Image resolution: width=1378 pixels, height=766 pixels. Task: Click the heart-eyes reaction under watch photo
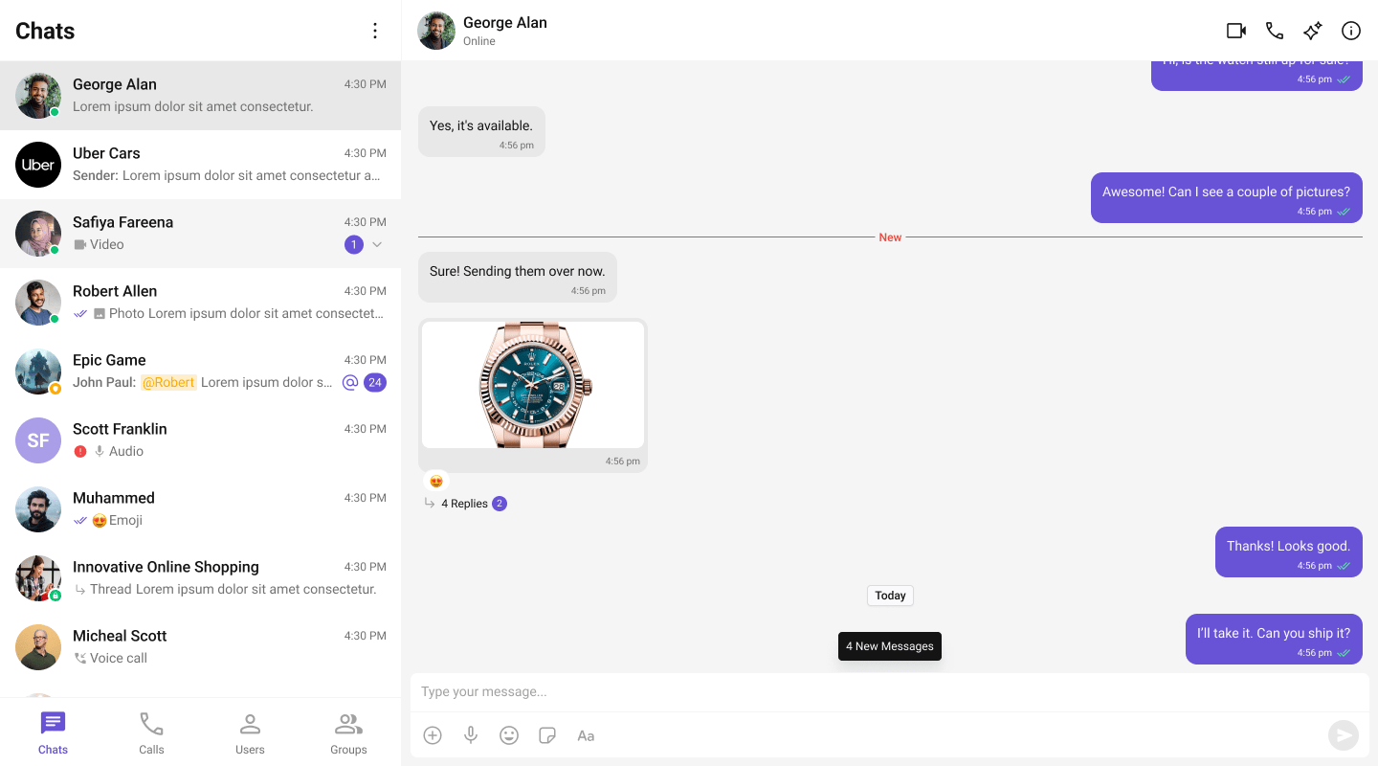[436, 482]
